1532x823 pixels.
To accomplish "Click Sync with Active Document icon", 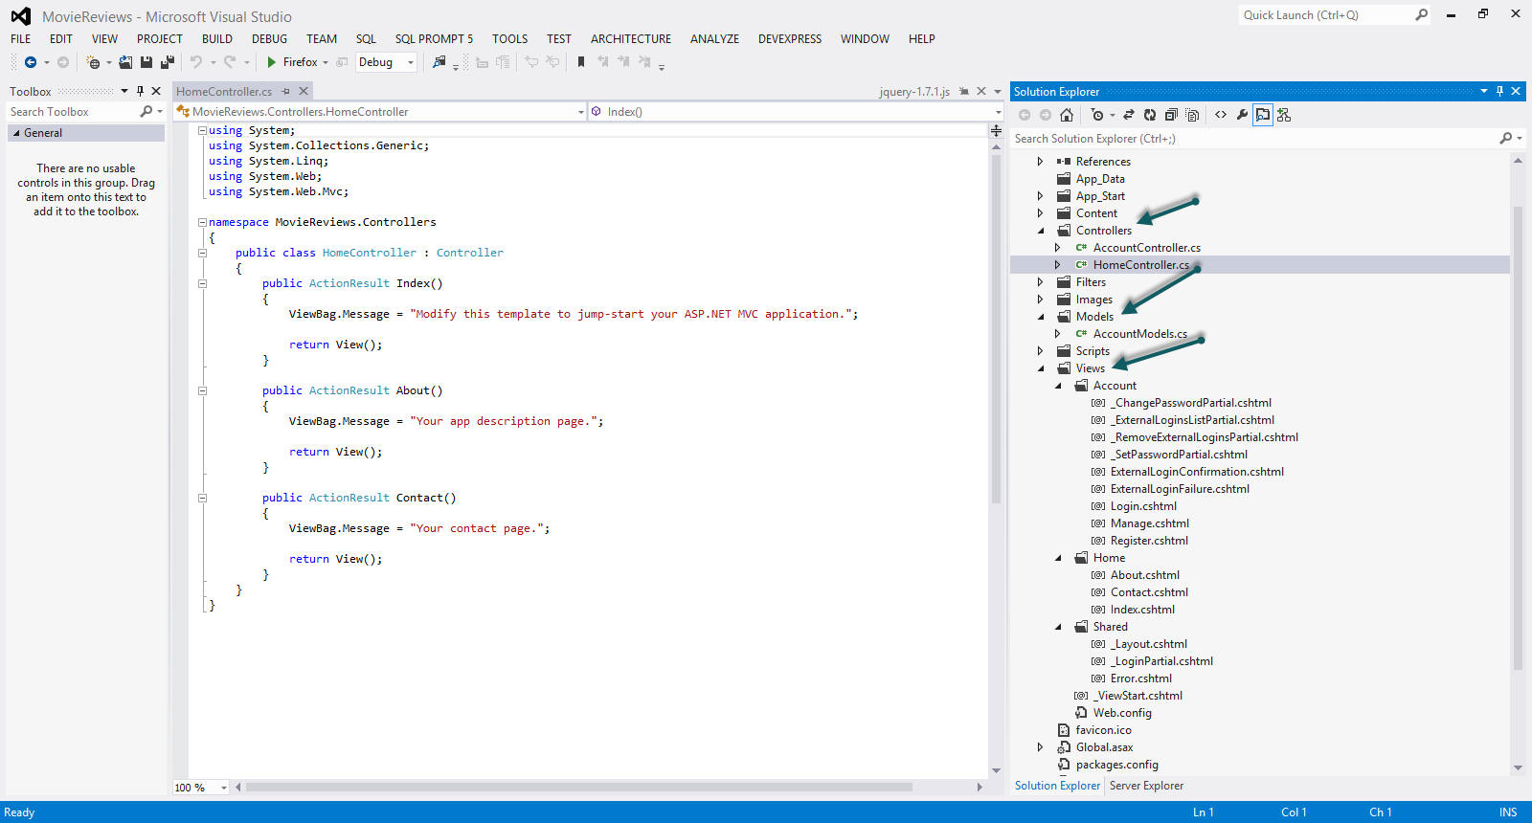I will pyautogui.click(x=1129, y=115).
